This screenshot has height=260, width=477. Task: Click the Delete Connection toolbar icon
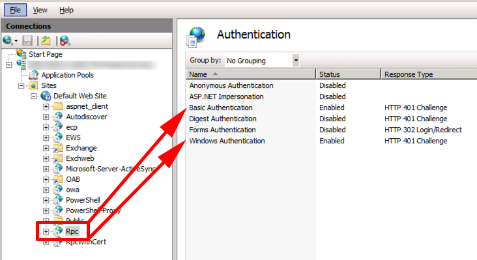point(65,40)
